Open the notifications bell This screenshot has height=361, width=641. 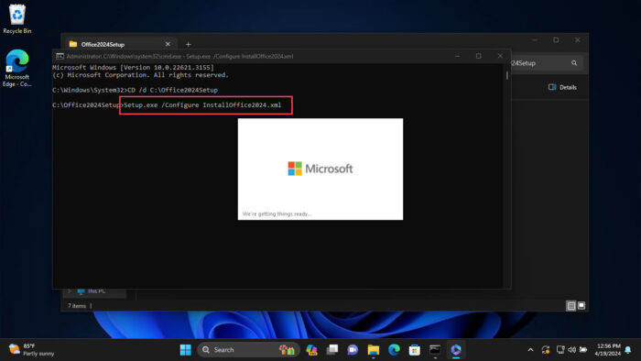(x=628, y=350)
